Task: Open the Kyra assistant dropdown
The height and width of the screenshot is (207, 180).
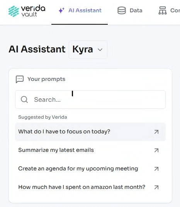Action: 88,50
